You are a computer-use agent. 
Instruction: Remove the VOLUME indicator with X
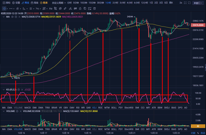[20, 111]
